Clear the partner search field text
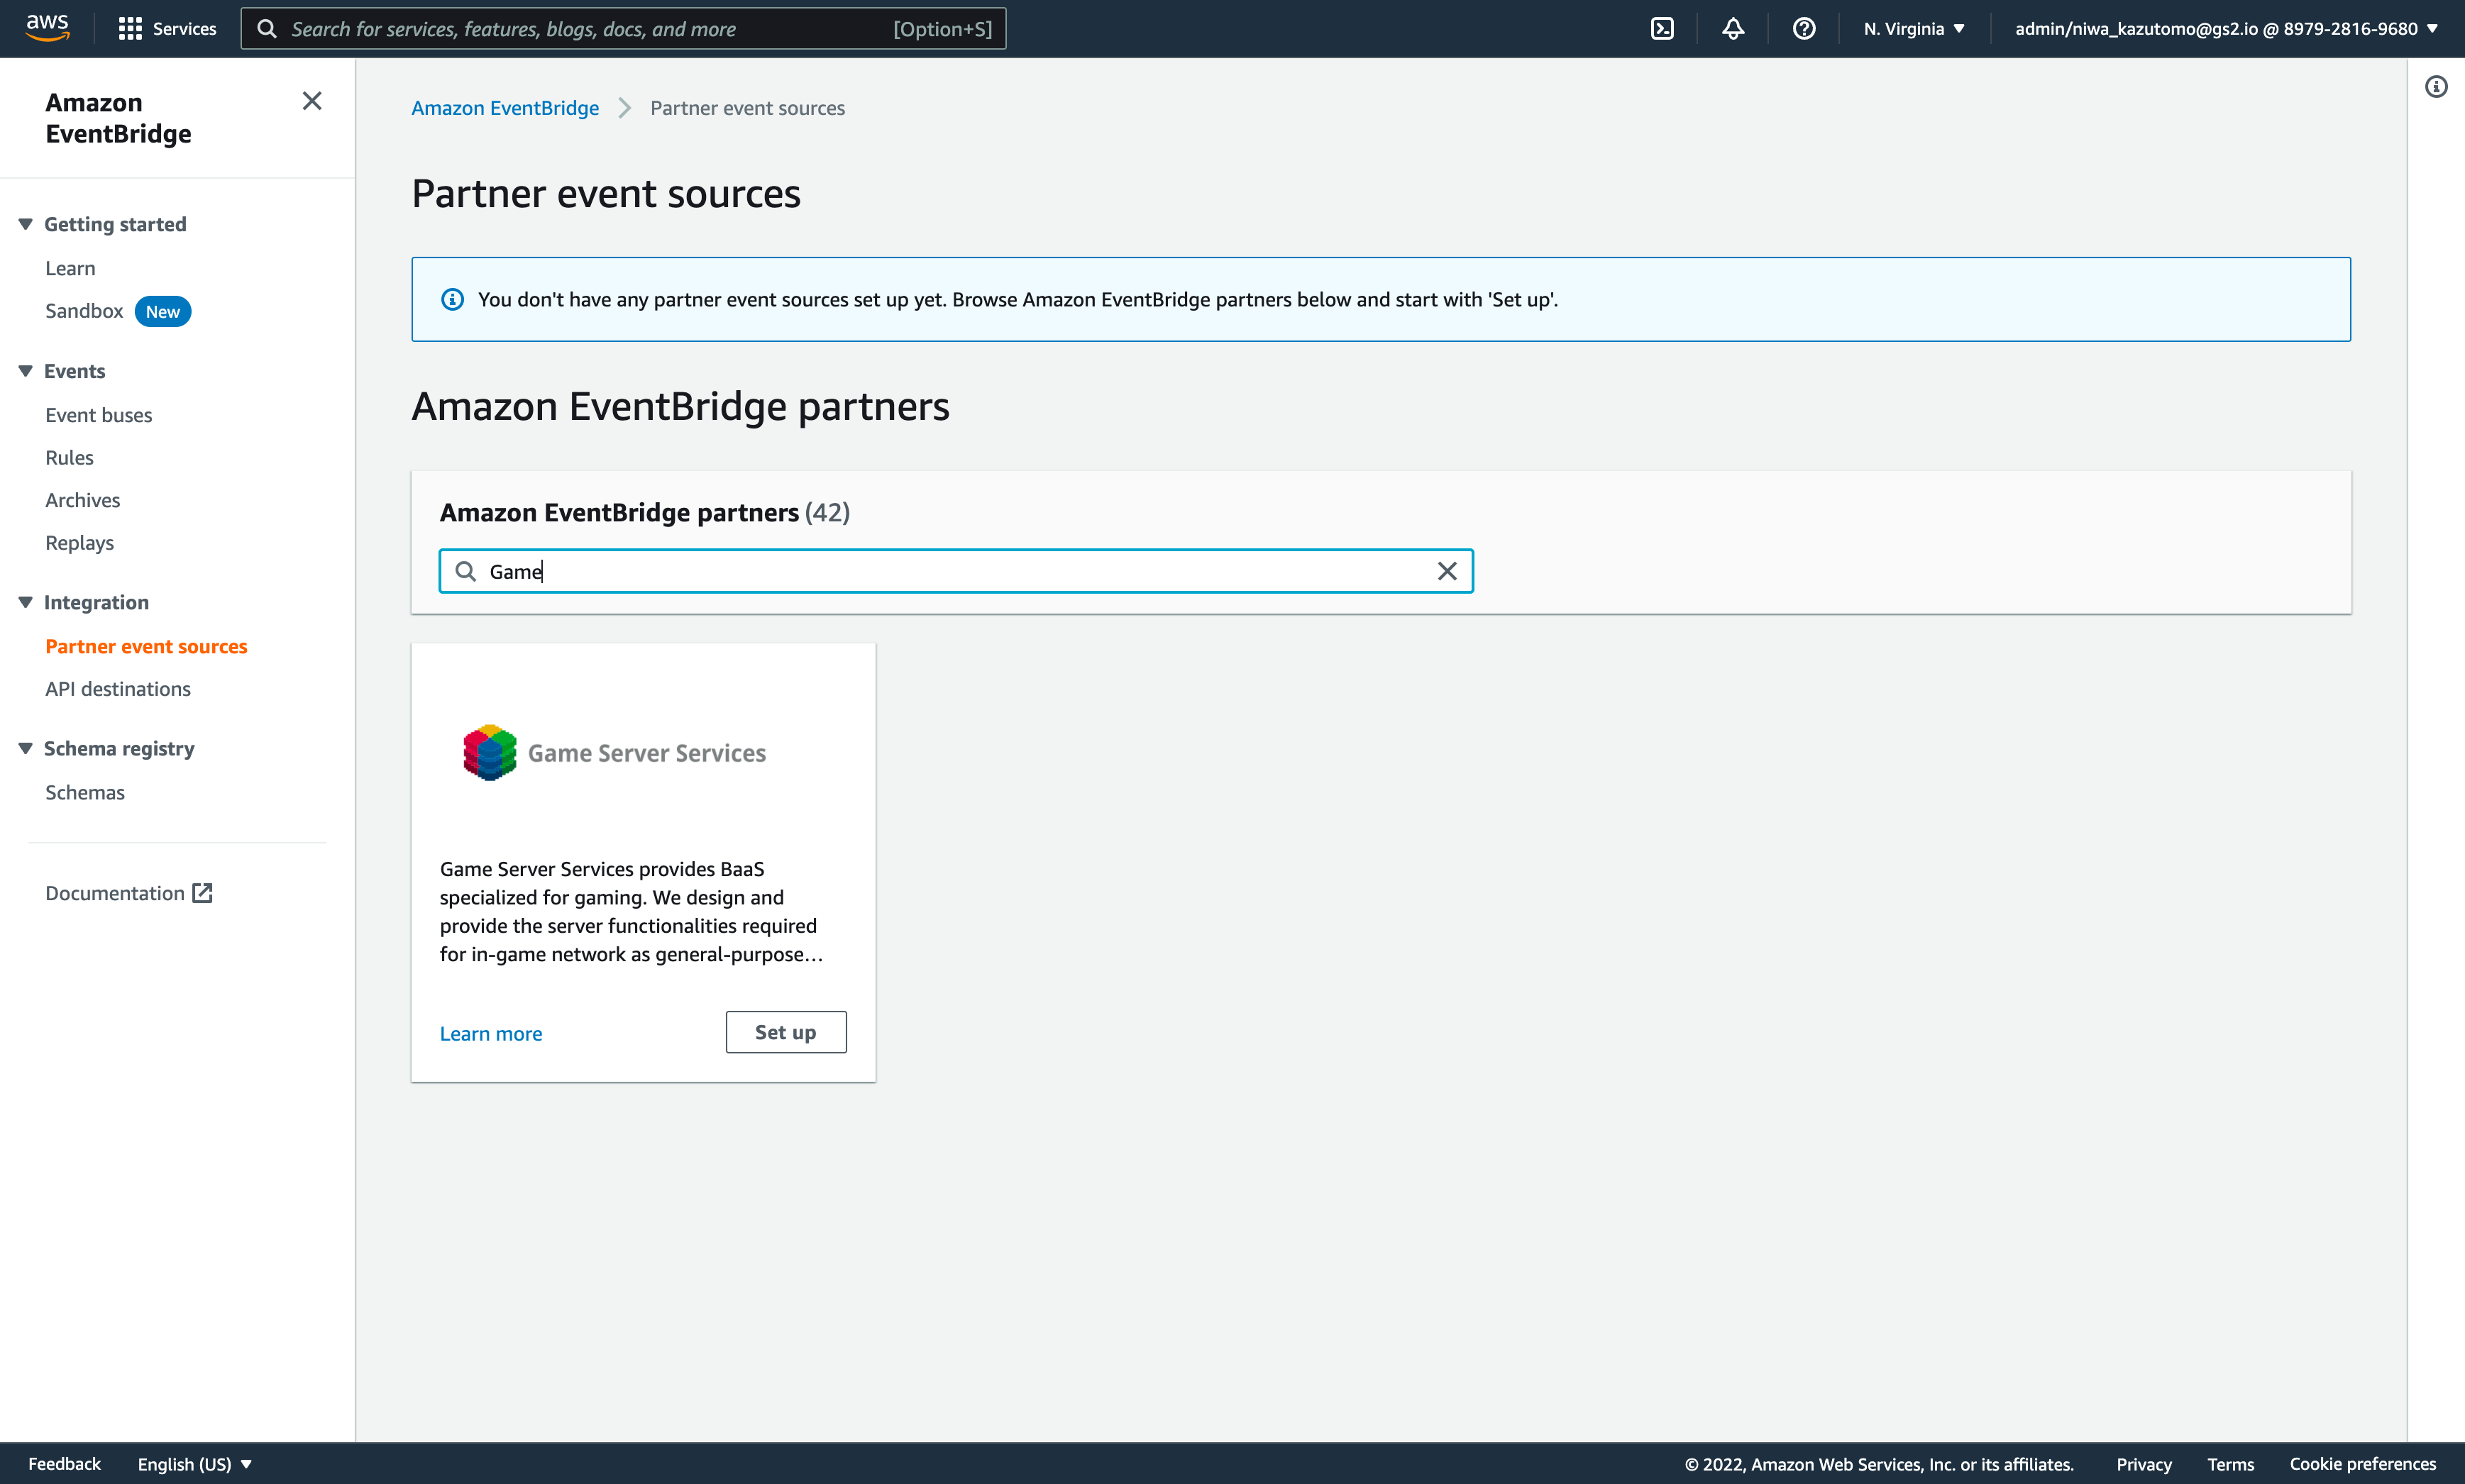This screenshot has height=1484, width=2465. pyautogui.click(x=1447, y=571)
